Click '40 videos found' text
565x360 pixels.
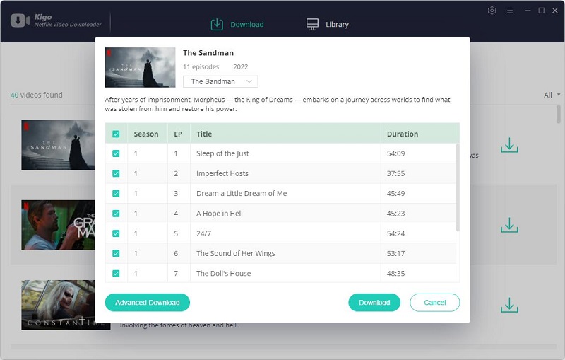click(x=37, y=95)
